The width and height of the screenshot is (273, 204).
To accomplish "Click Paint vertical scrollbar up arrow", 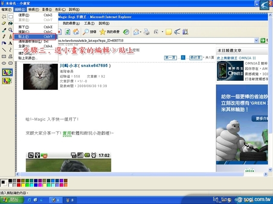I will (x=270, y=15).
